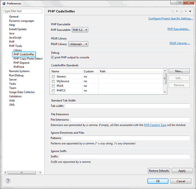
Task: Click the back navigation arrow icon
Action: point(172,11)
